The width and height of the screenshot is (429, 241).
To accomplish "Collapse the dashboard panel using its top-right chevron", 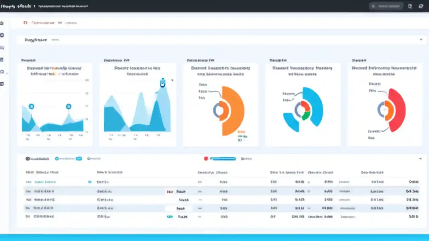I will (421, 39).
